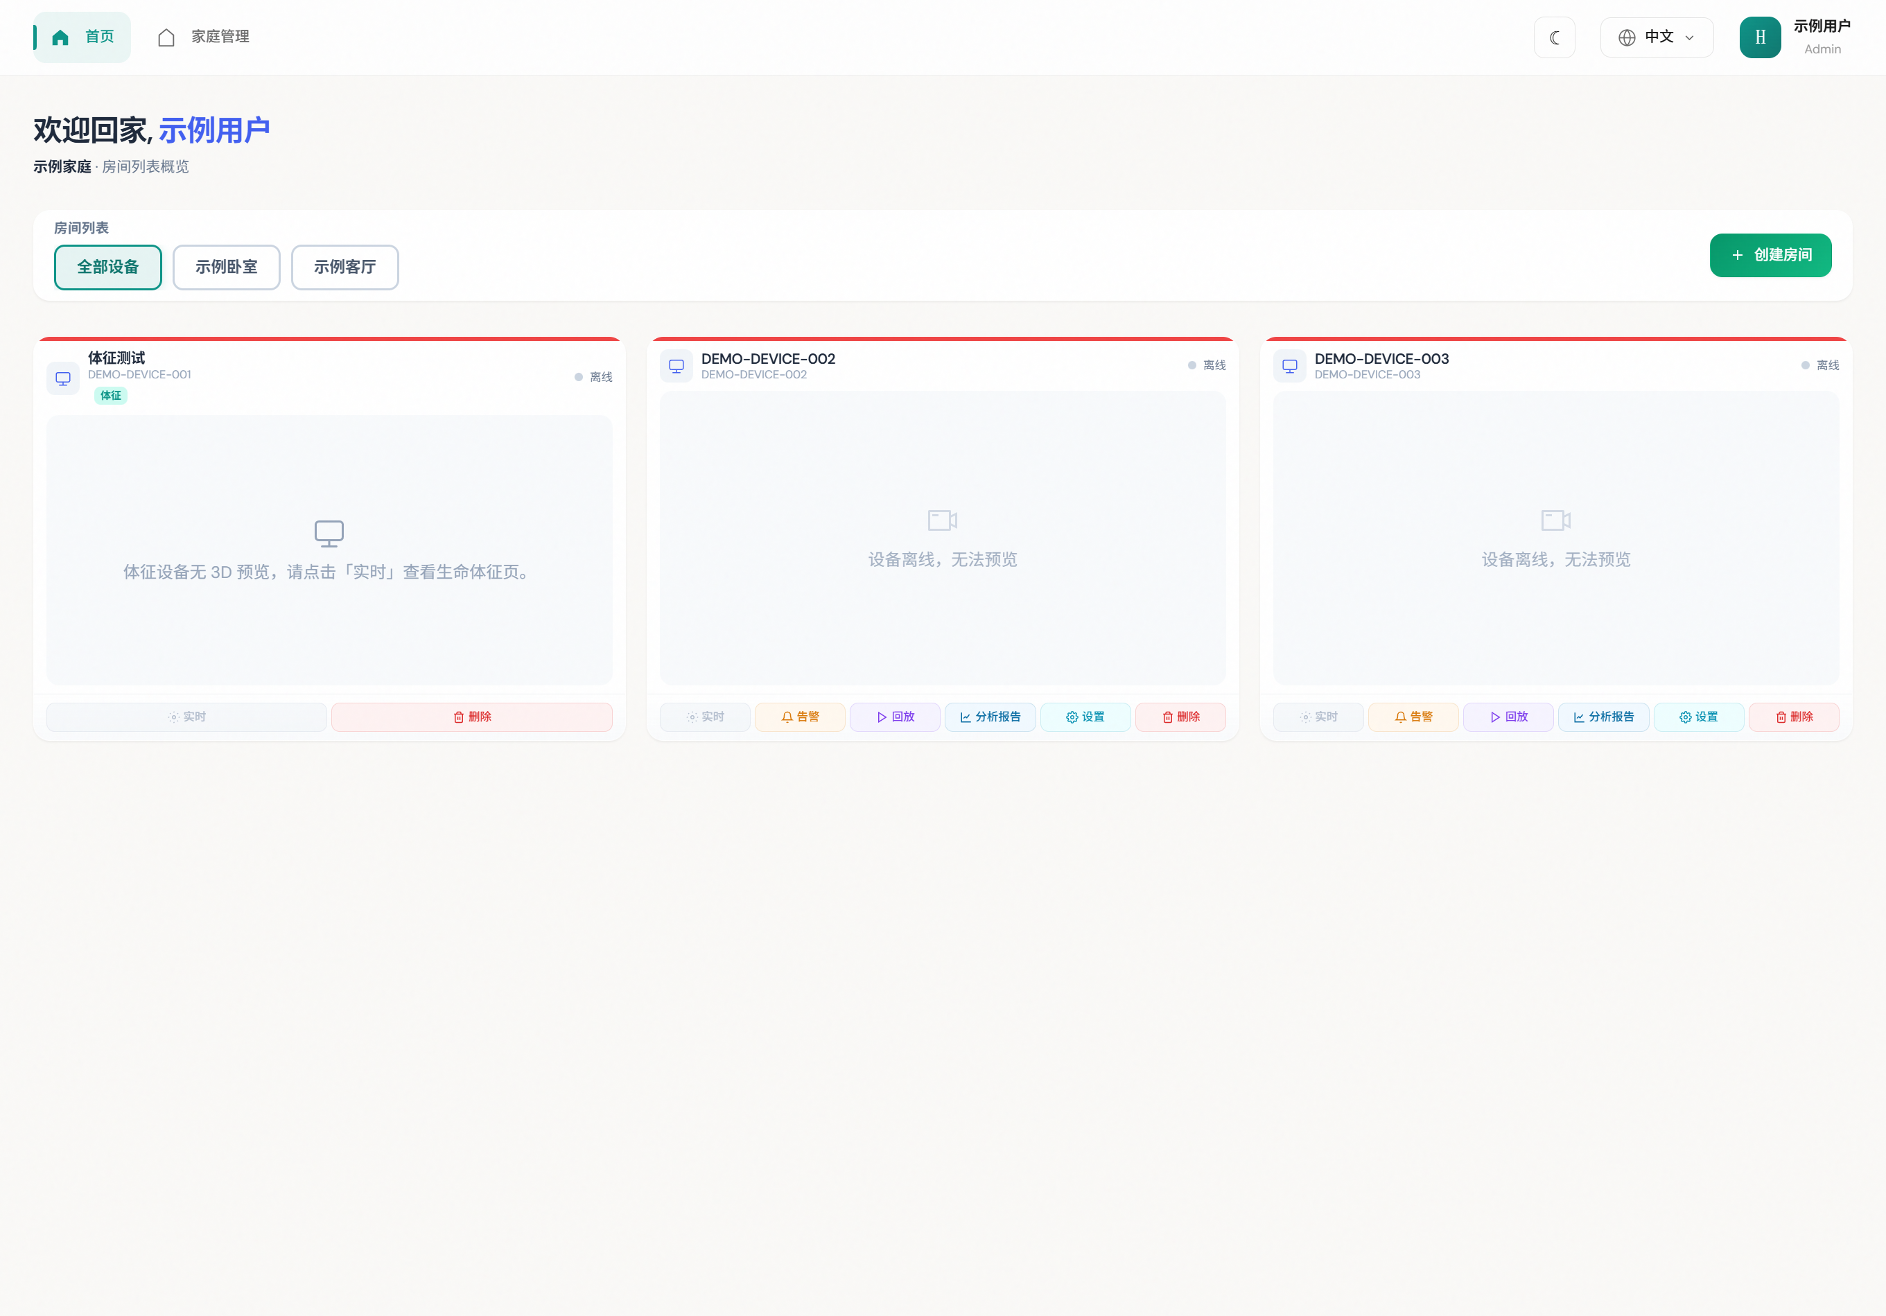Toggle dark mode with the moon icon
Image resolution: width=1886 pixels, height=1316 pixels.
(1554, 38)
